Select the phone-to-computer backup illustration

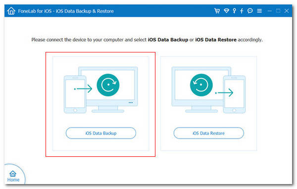pyautogui.click(x=101, y=90)
